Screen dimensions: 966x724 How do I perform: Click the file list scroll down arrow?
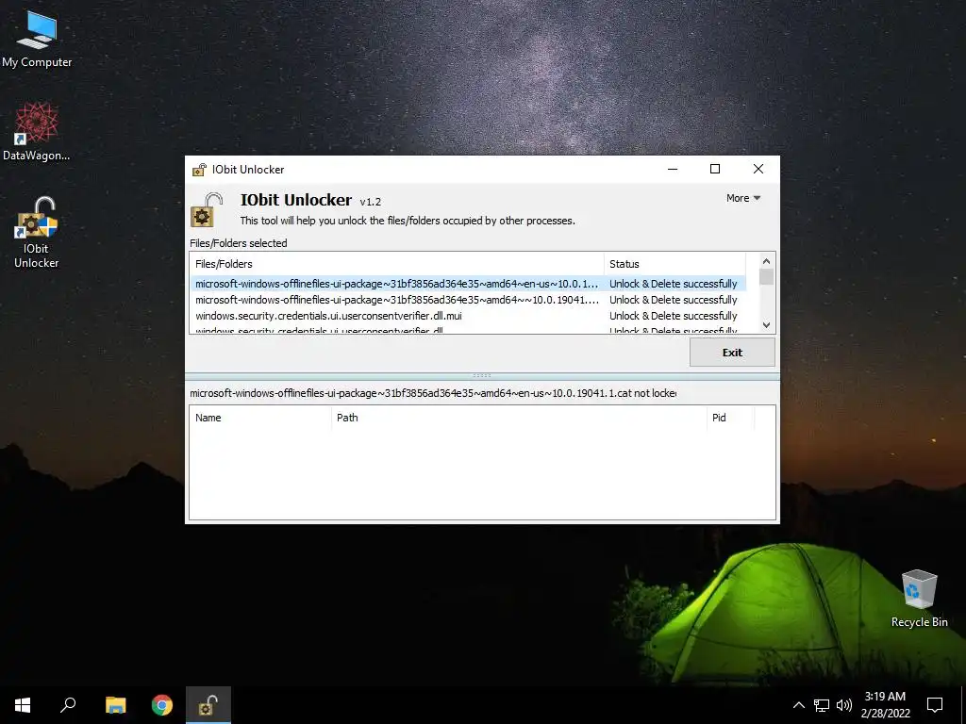click(766, 325)
